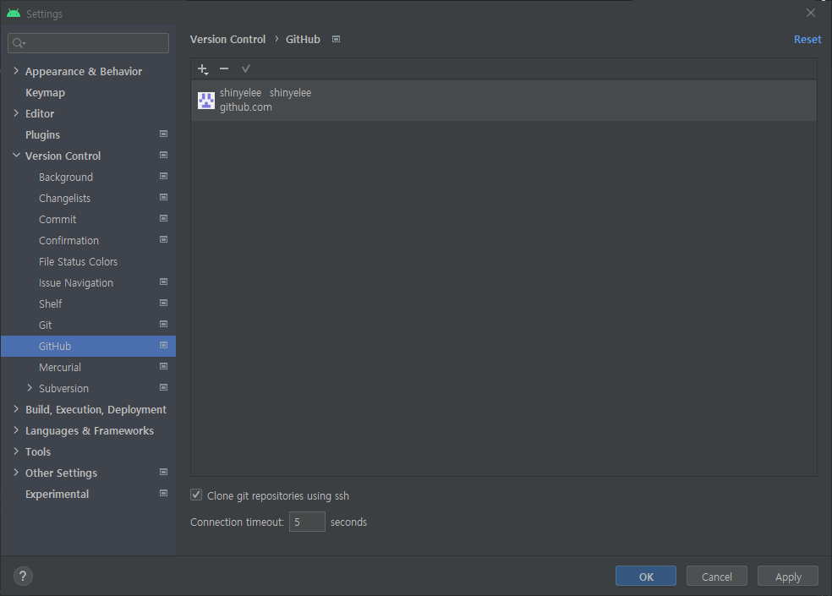The image size is (832, 596).
Task: Click project-level icon next to Plugins
Action: (x=163, y=134)
